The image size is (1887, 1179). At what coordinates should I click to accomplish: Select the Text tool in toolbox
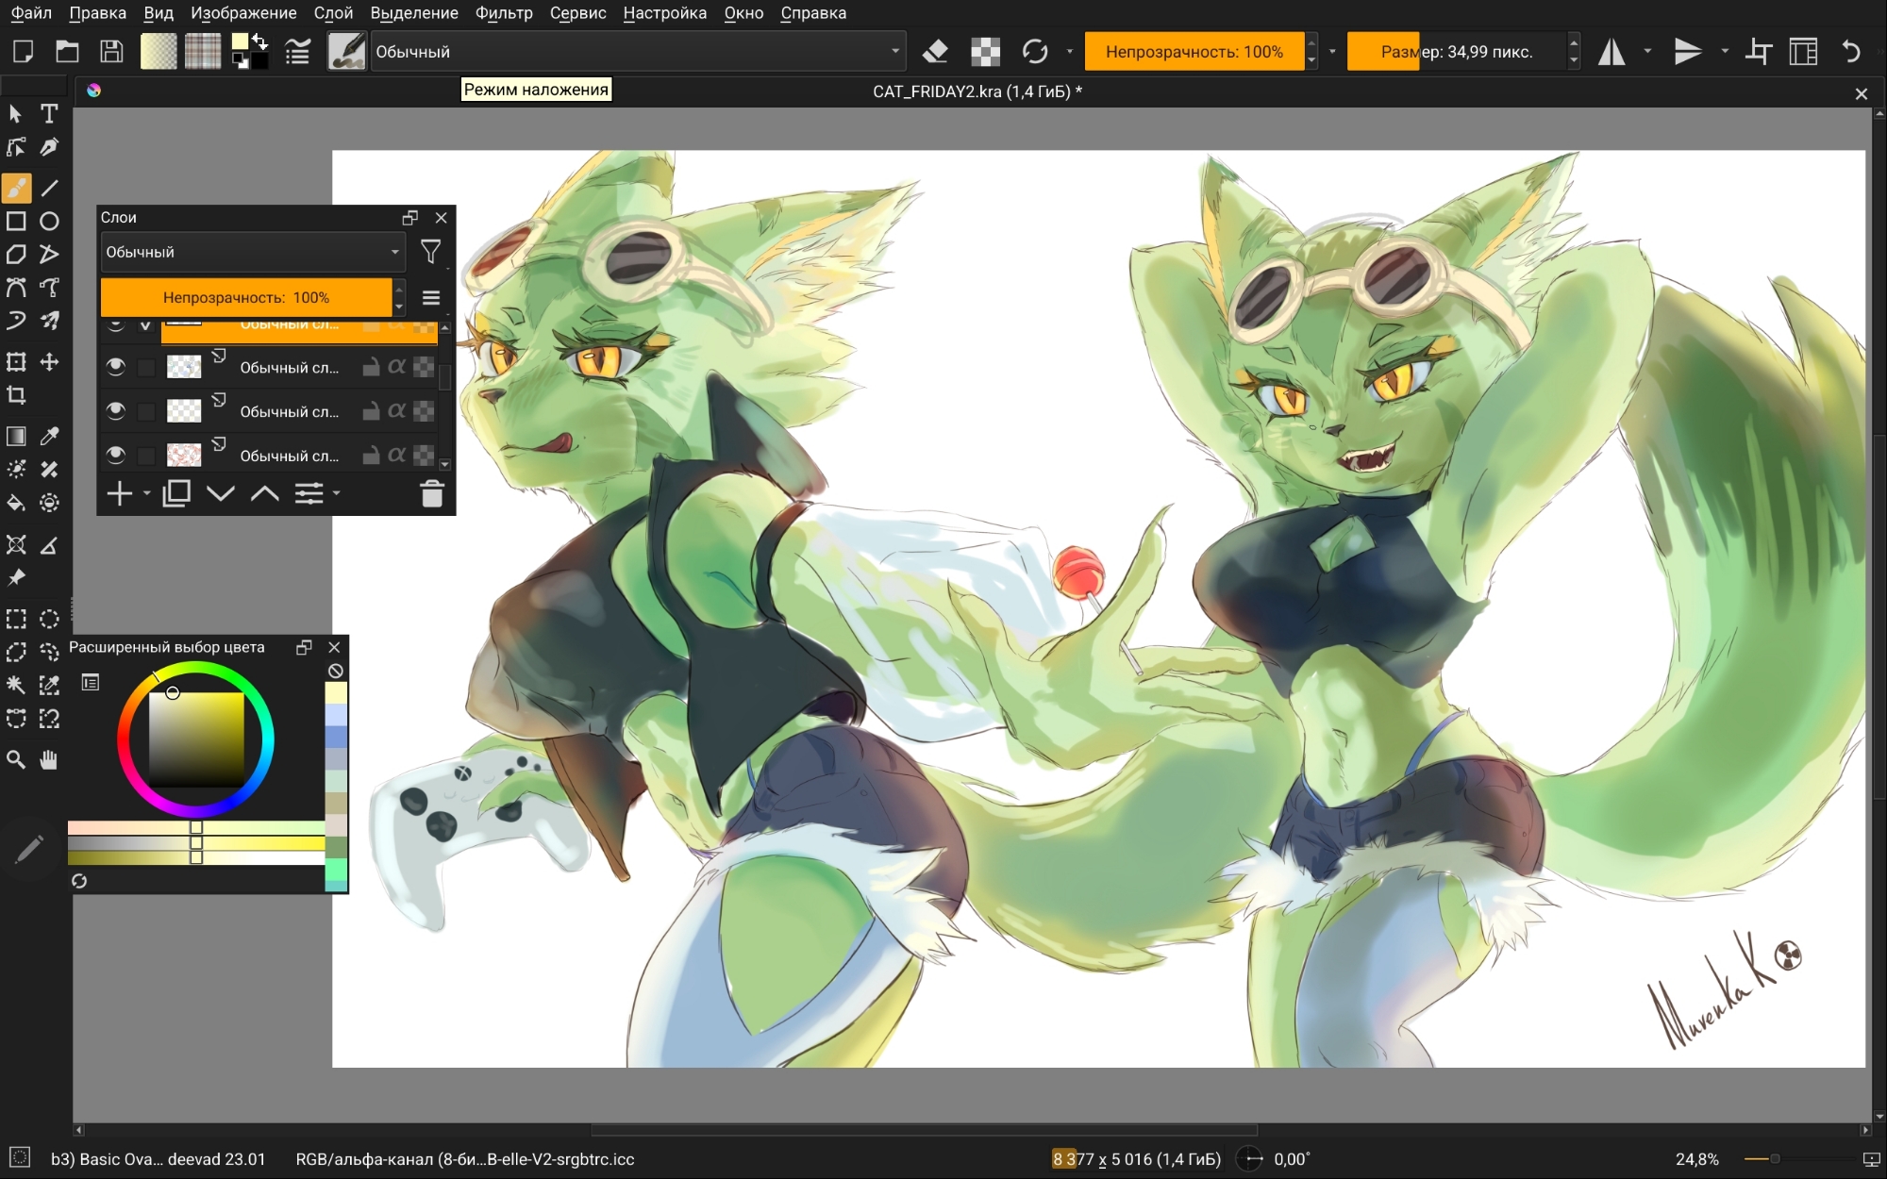[x=49, y=114]
